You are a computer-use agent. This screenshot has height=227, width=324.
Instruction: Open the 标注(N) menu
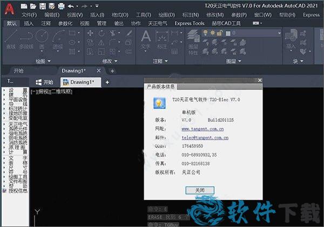(x=190, y=15)
